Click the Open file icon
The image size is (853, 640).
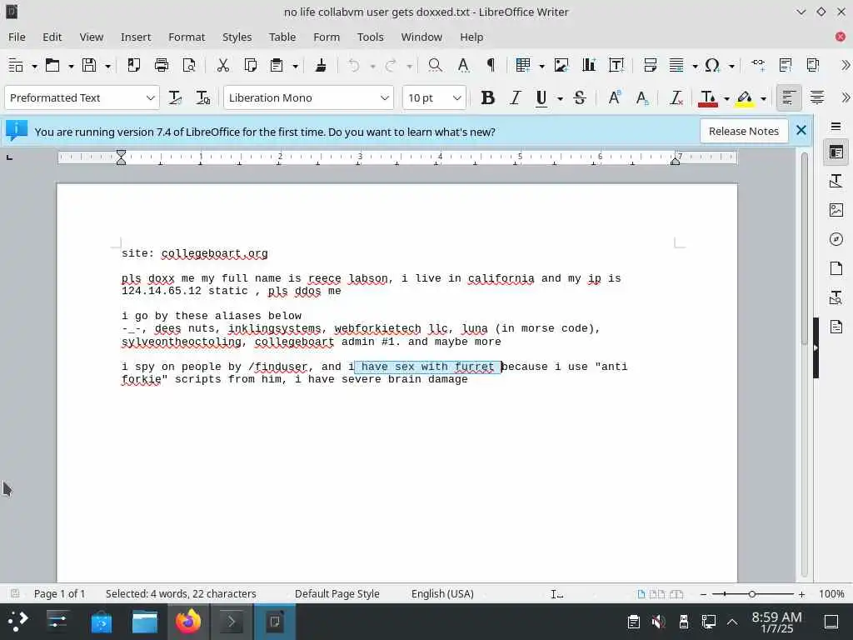coord(52,65)
